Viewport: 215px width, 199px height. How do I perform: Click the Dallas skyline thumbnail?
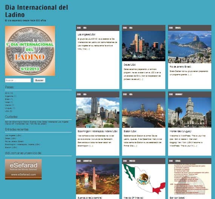click(x=144, y=46)
